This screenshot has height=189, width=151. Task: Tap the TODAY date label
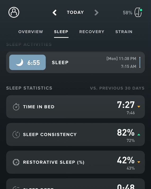tap(75, 12)
